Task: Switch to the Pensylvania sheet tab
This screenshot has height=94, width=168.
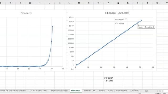Action: point(122,91)
